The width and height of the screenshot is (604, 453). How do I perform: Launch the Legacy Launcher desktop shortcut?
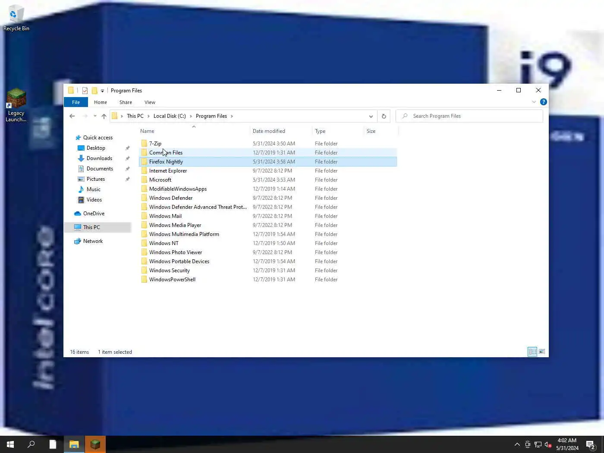[x=16, y=105]
